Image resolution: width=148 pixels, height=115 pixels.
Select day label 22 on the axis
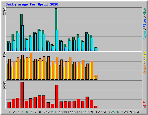(x=100, y=112)
